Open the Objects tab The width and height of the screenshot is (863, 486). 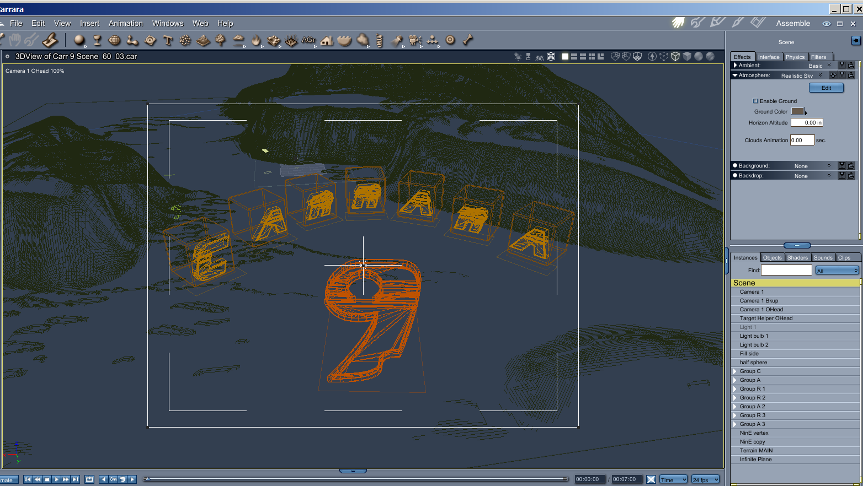click(773, 257)
